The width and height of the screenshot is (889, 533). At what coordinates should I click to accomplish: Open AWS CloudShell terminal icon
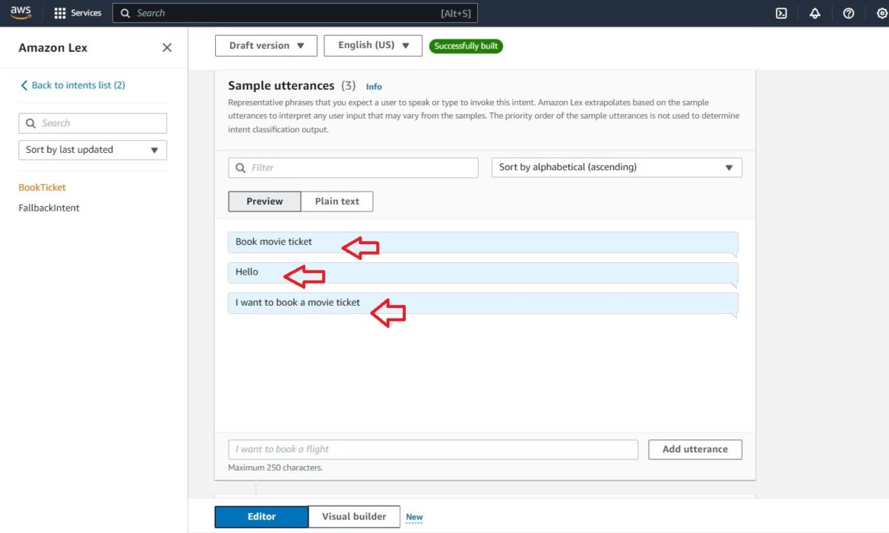(x=781, y=13)
